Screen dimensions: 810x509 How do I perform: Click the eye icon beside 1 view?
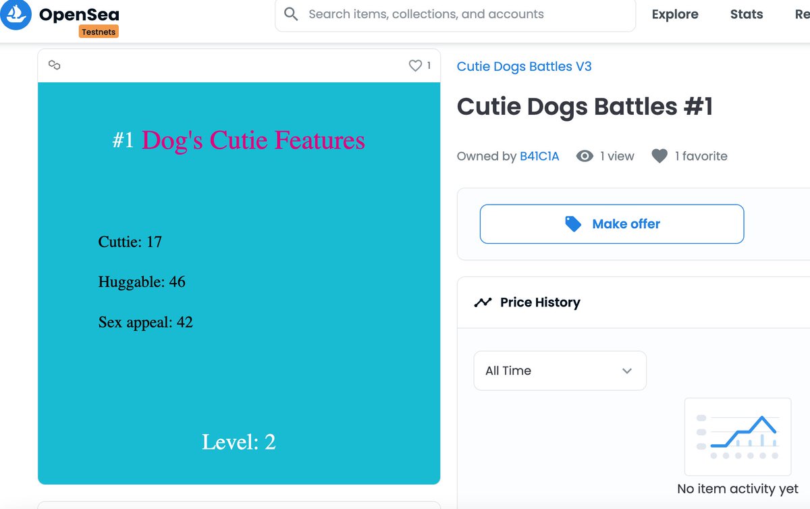click(585, 156)
